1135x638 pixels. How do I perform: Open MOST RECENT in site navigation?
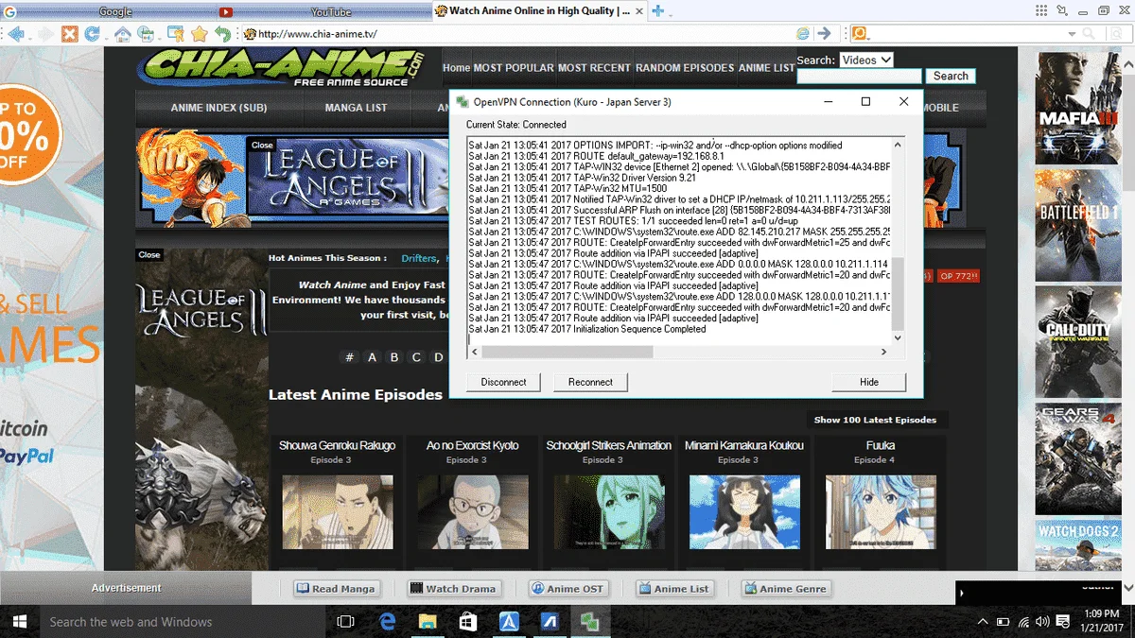(594, 68)
